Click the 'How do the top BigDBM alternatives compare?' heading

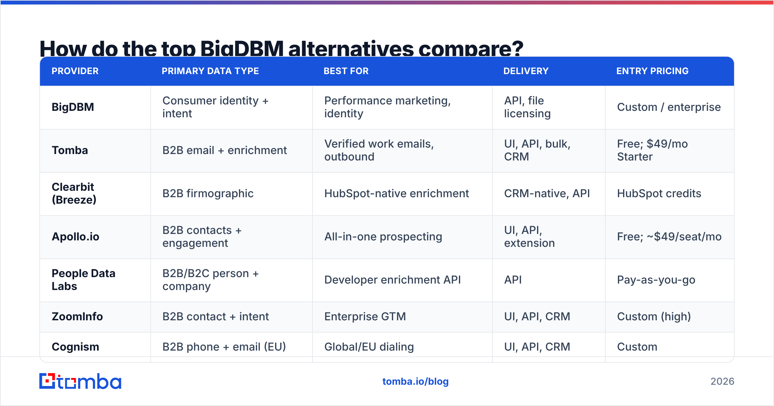tap(281, 48)
